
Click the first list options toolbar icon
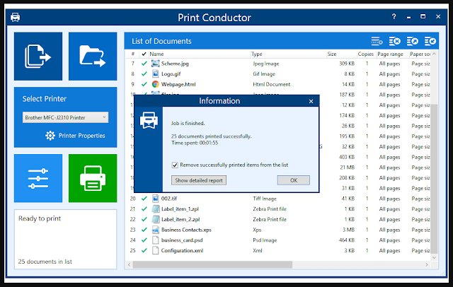point(377,41)
